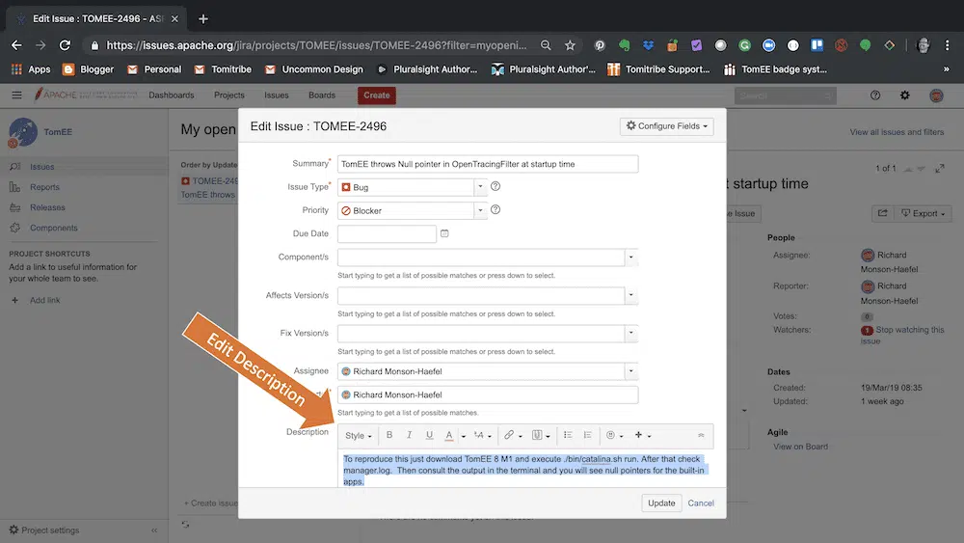Screen dimensions: 964x543
Task: Expand the Affects Version/s dropdown arrow
Action: pyautogui.click(x=630, y=295)
